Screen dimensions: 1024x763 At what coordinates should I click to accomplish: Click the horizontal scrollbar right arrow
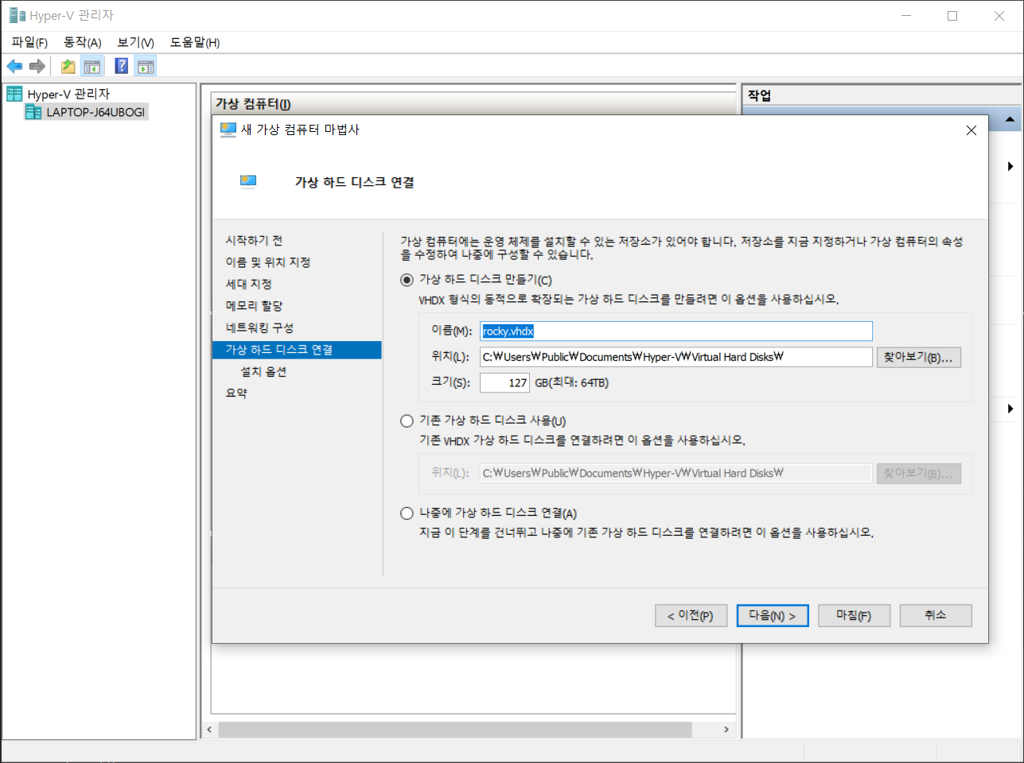[726, 730]
